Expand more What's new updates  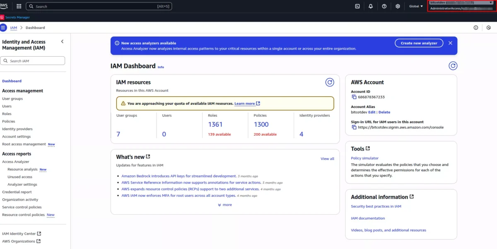pyautogui.click(x=224, y=204)
